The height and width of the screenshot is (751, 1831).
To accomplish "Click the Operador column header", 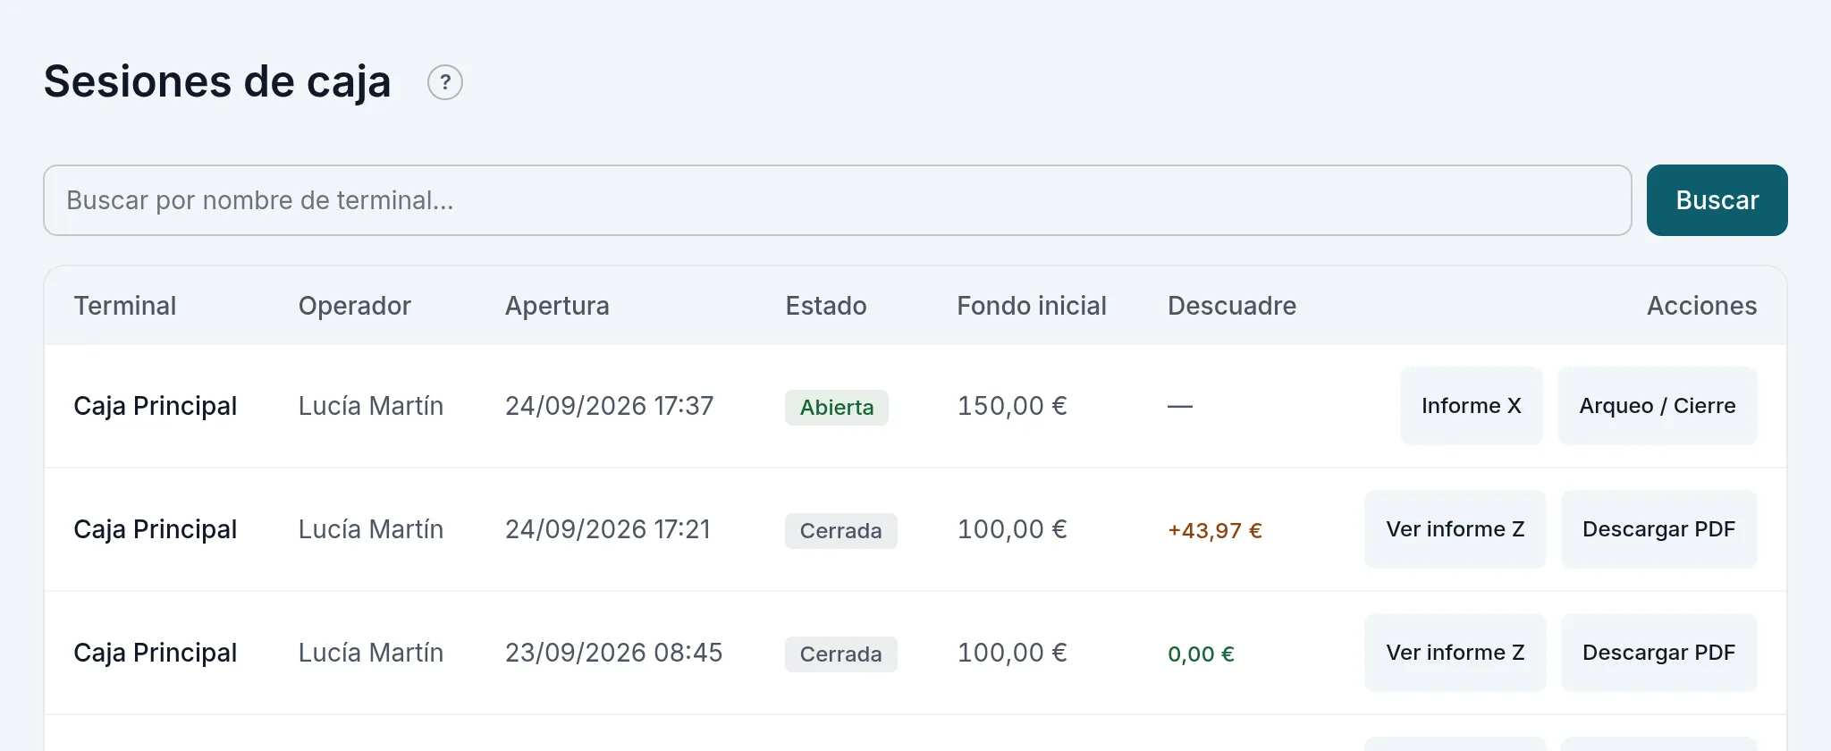I will point(355,306).
